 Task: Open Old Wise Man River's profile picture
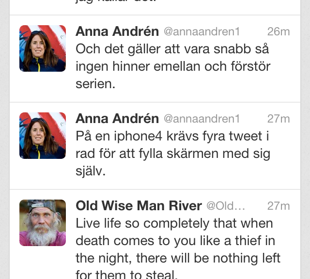(43, 223)
